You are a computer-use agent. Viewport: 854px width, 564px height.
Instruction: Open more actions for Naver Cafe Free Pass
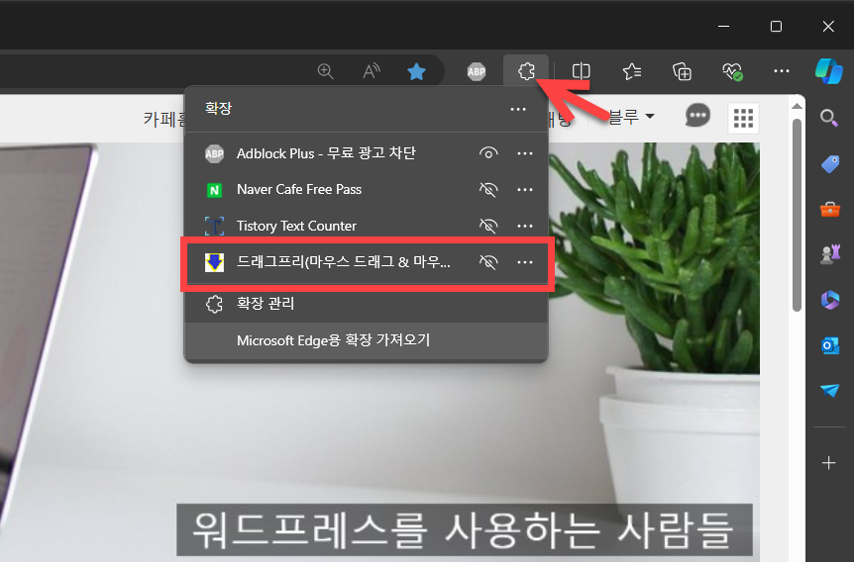point(525,189)
